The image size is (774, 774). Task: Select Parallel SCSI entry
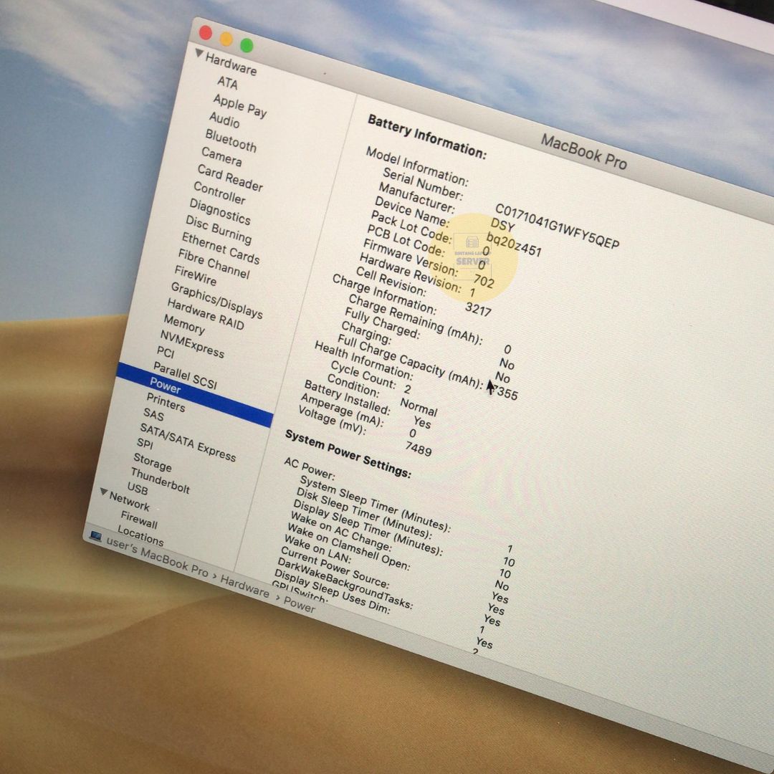point(185,375)
